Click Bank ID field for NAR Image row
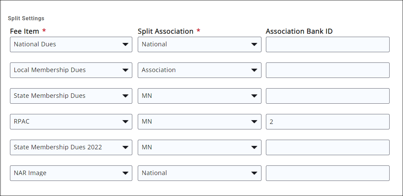Screen dimensions: 403x196 (327, 173)
